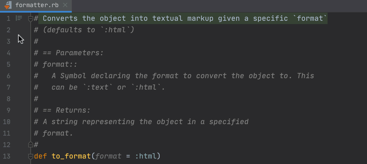Image resolution: width=367 pixels, height=164 pixels.
Task: Collapse comment block at line 1 fold marker
Action: [30, 19]
